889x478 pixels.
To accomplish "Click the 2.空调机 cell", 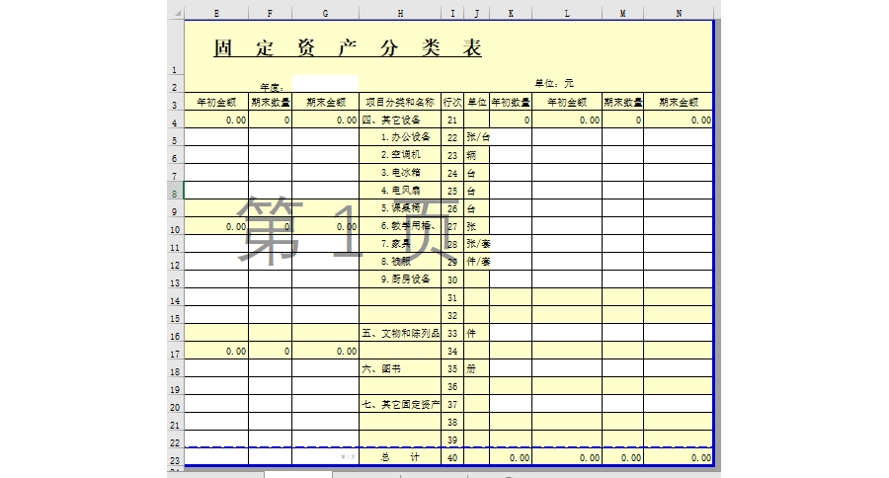I will [400, 155].
